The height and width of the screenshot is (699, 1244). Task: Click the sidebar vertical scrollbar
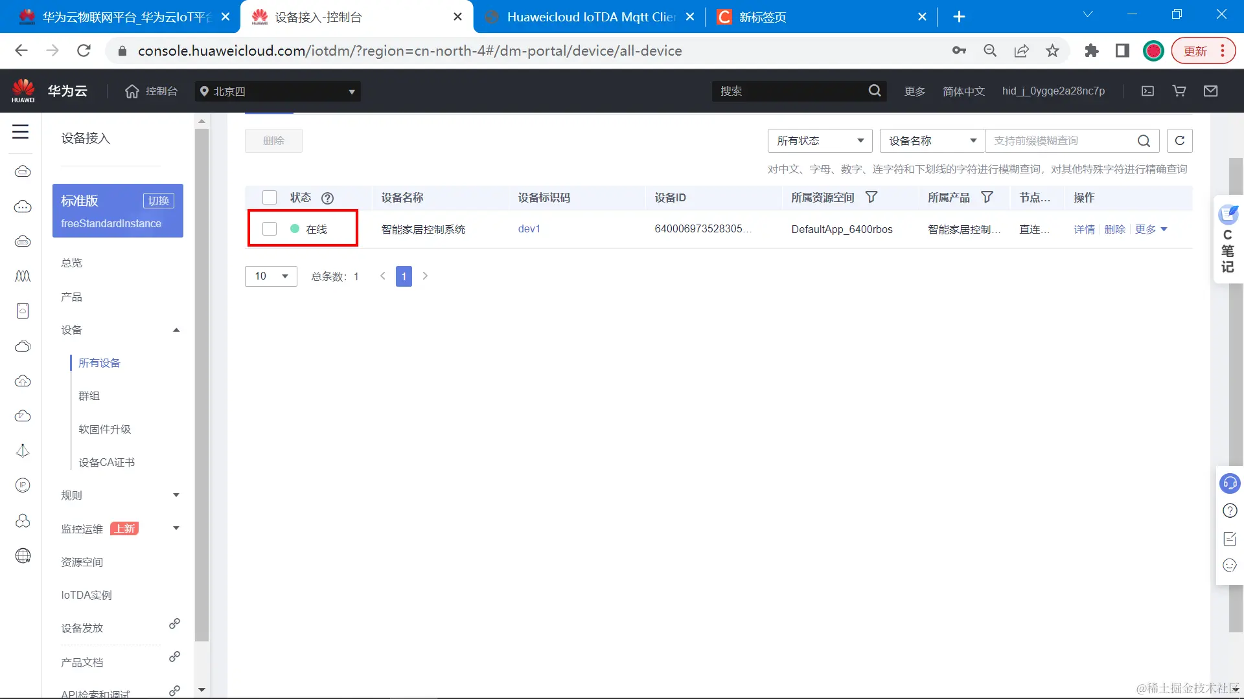[x=202, y=385]
